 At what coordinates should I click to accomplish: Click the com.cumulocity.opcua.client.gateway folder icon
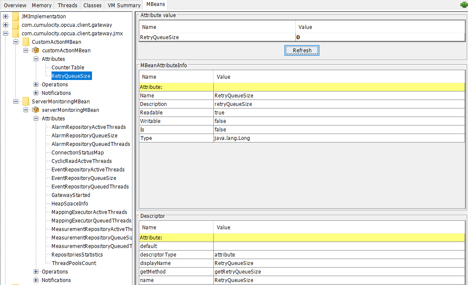click(x=15, y=25)
